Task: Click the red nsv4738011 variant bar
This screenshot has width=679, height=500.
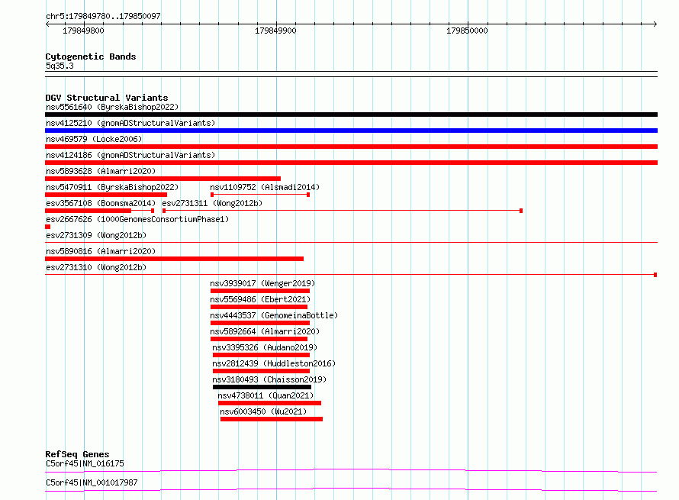Action: pyautogui.click(x=270, y=403)
